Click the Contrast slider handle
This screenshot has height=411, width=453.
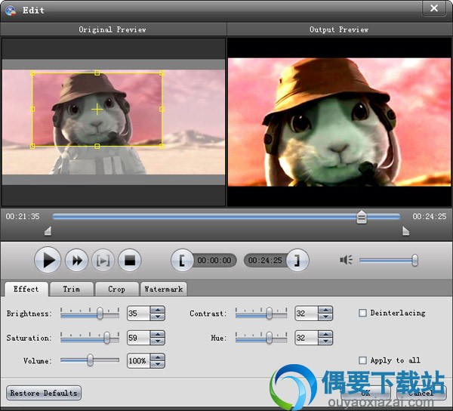pyautogui.click(x=269, y=313)
